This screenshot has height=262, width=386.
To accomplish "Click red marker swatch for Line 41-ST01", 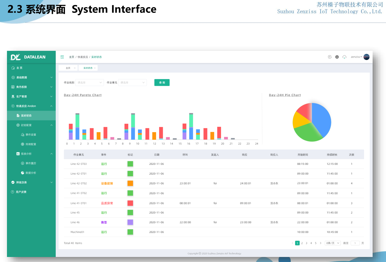I will 130,203.
